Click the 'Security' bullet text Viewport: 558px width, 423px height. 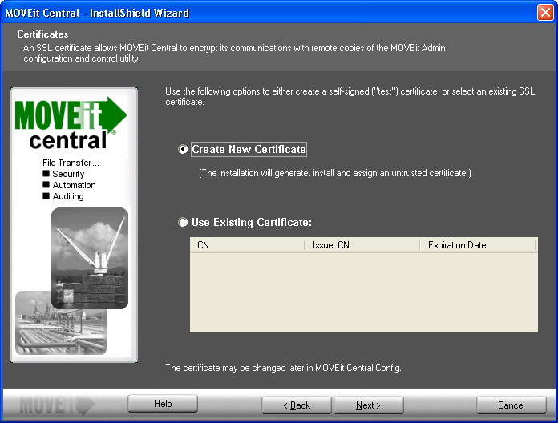pyautogui.click(x=68, y=174)
